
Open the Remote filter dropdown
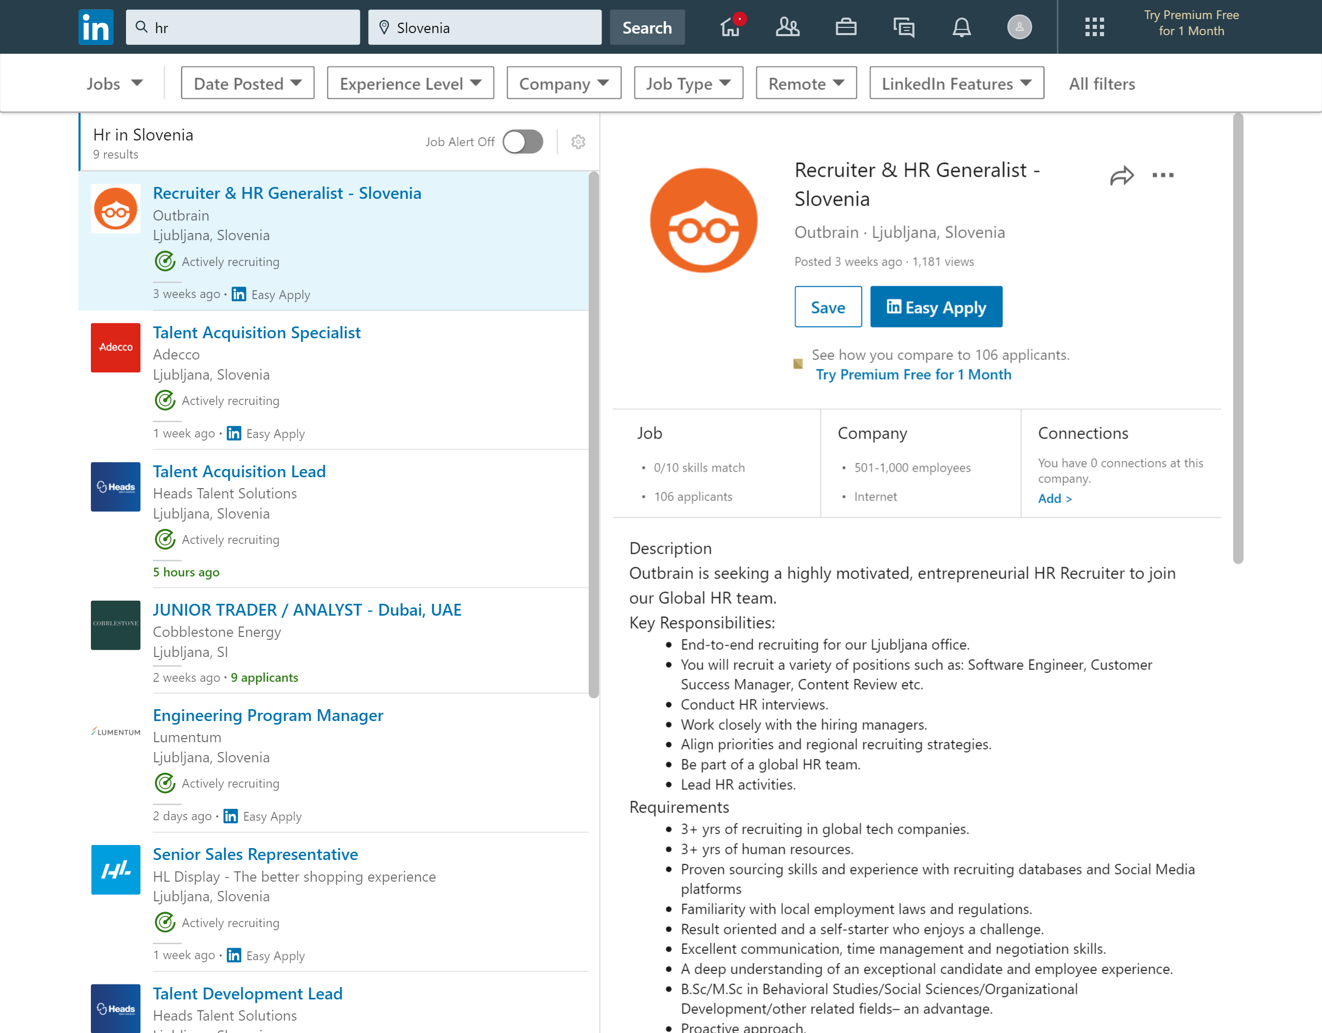coord(806,83)
